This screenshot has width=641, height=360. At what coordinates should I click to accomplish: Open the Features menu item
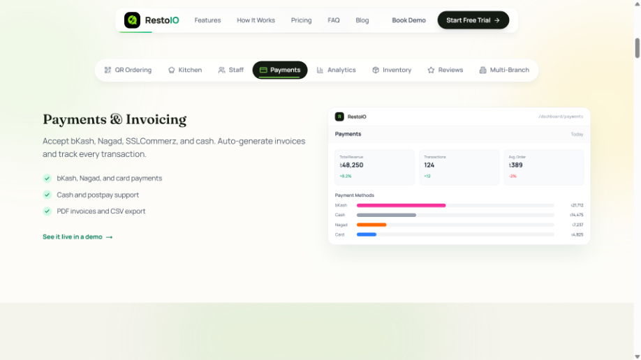coord(207,20)
